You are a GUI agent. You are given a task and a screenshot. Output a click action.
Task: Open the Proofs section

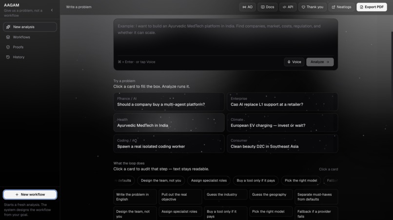30,47
